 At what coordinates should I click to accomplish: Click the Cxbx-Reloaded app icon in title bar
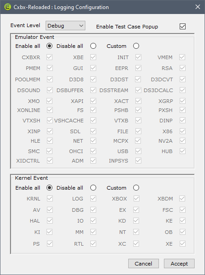click(8, 7)
